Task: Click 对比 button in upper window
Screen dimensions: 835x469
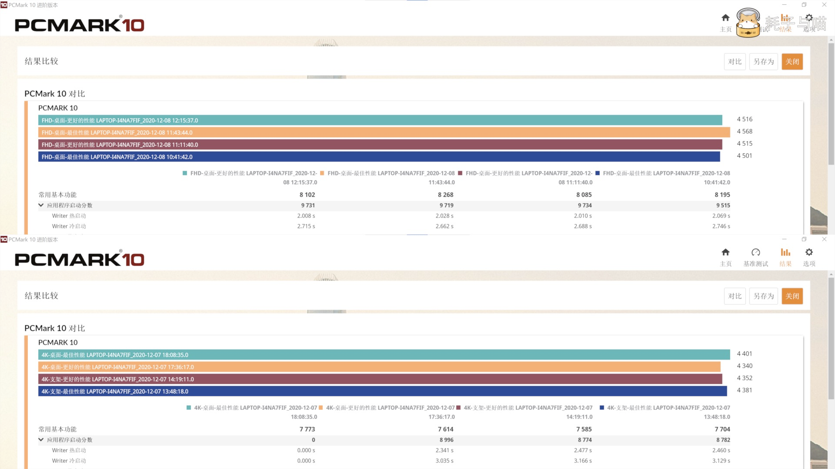Action: (x=735, y=62)
